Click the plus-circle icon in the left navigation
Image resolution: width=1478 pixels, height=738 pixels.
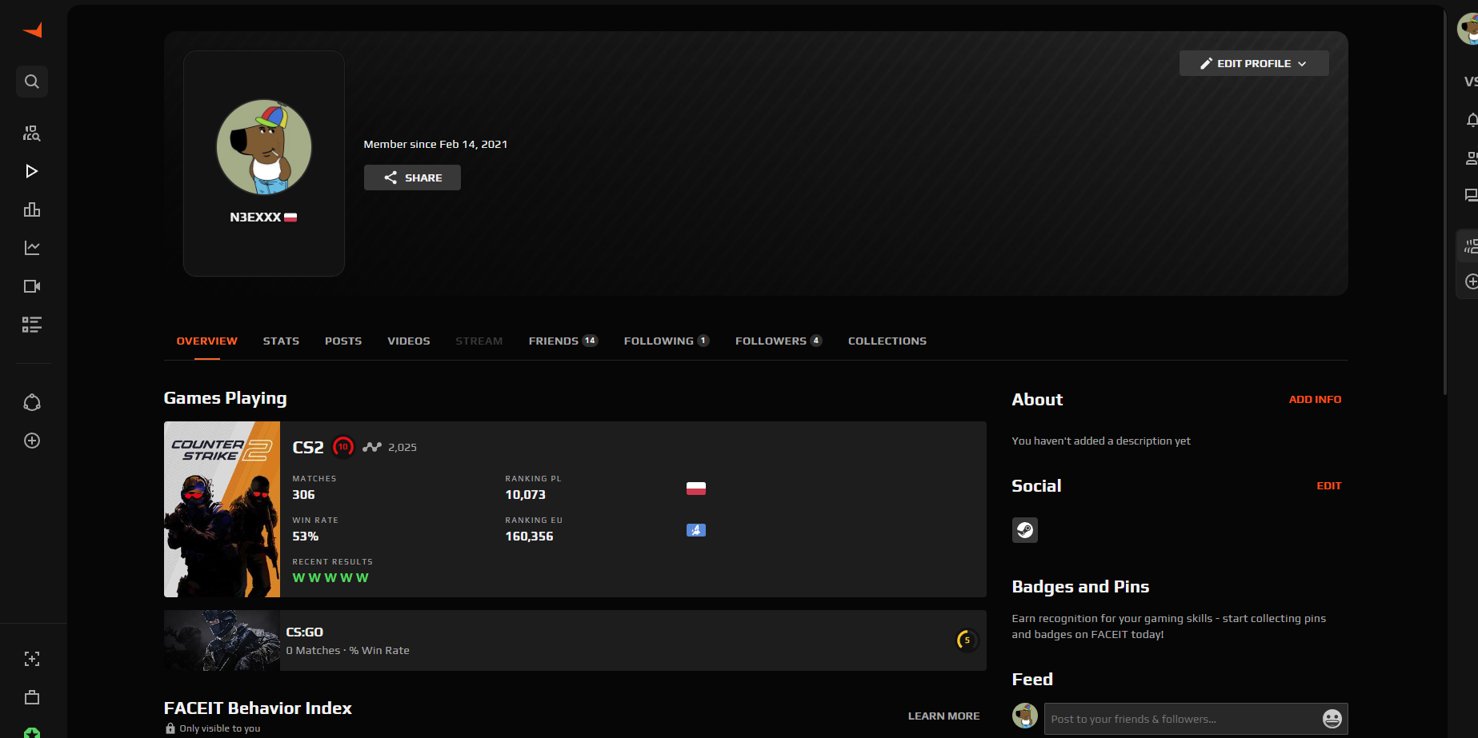click(x=32, y=441)
